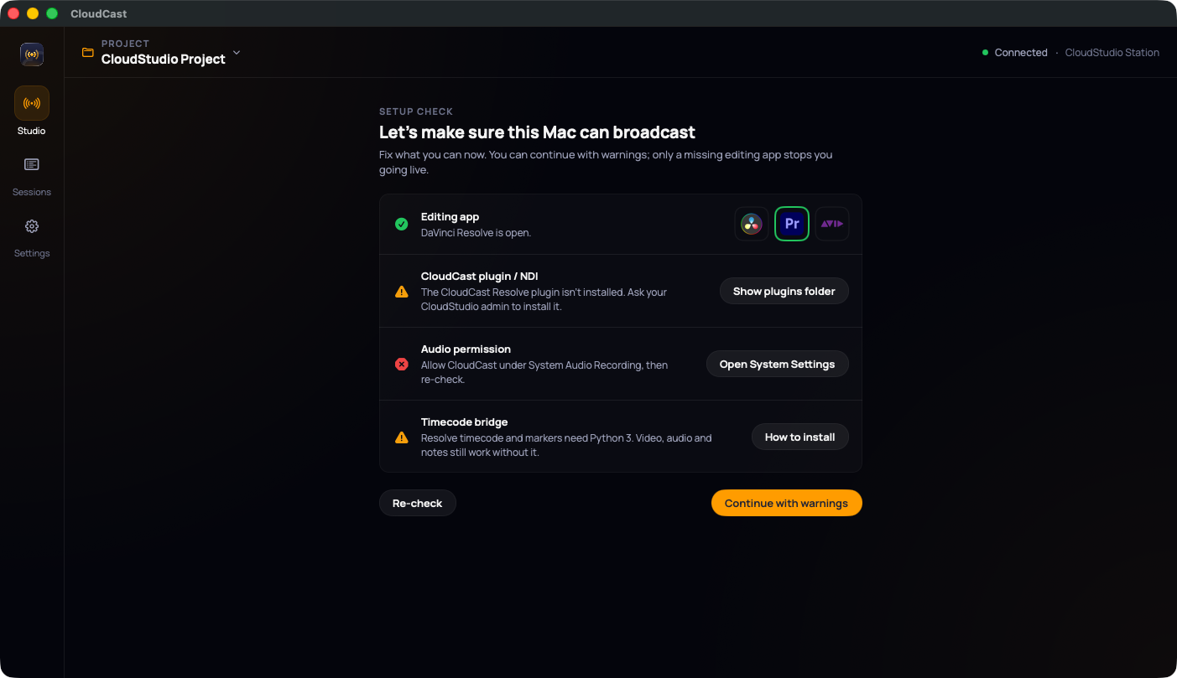Open the CloudStudio Project name selector

pyautogui.click(x=164, y=59)
